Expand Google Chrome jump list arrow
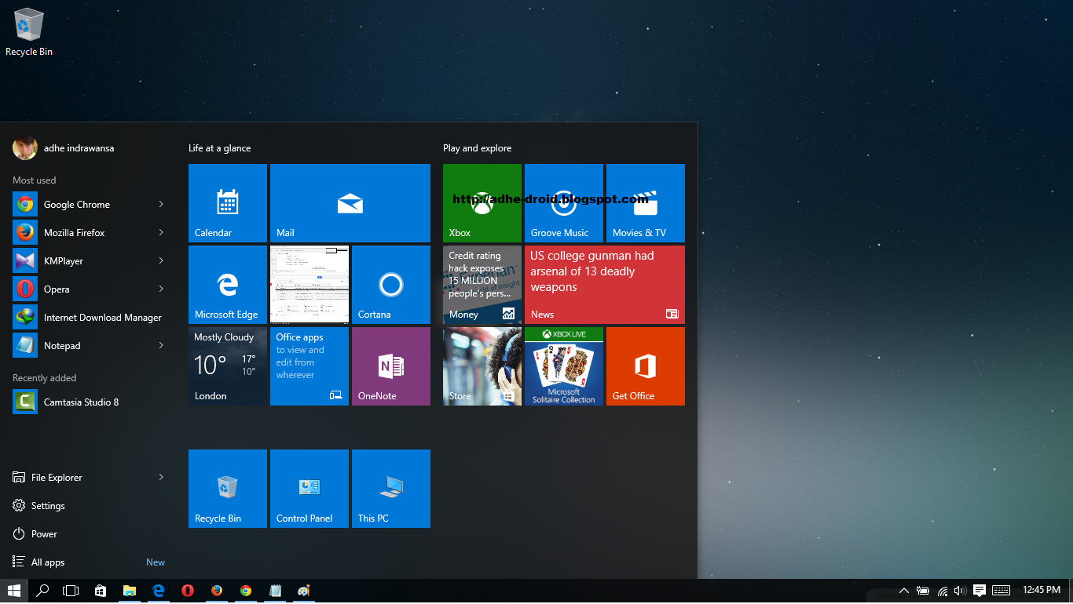 click(161, 204)
